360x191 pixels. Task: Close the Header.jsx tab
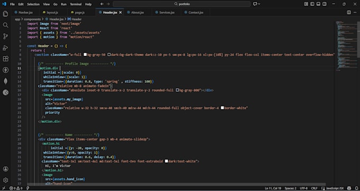(120, 12)
